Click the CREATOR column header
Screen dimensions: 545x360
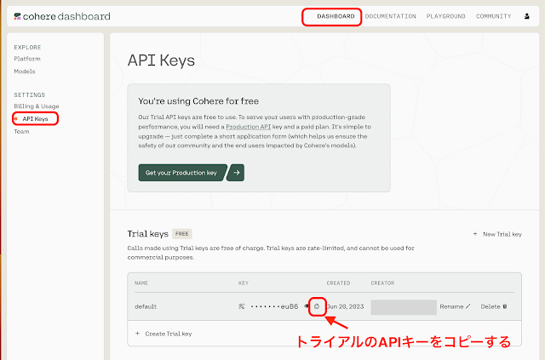[382, 283]
